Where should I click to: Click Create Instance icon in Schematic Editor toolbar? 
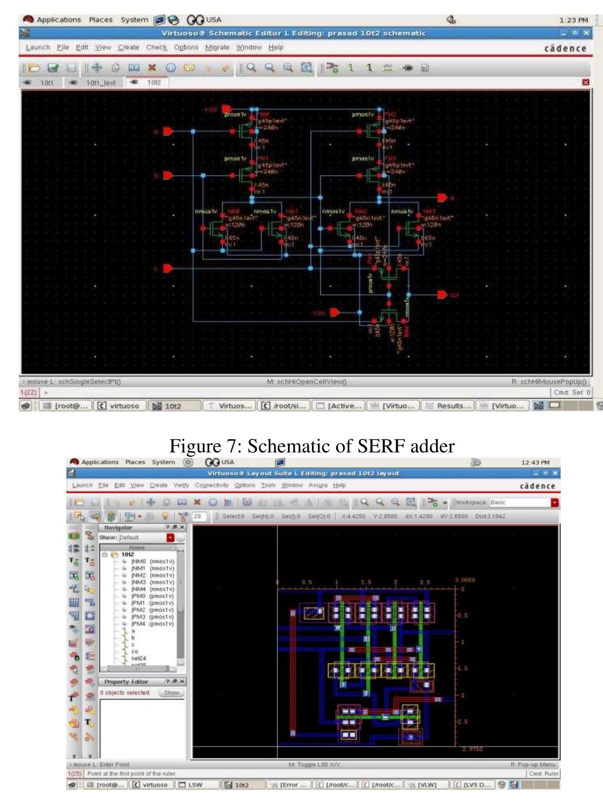[332, 68]
